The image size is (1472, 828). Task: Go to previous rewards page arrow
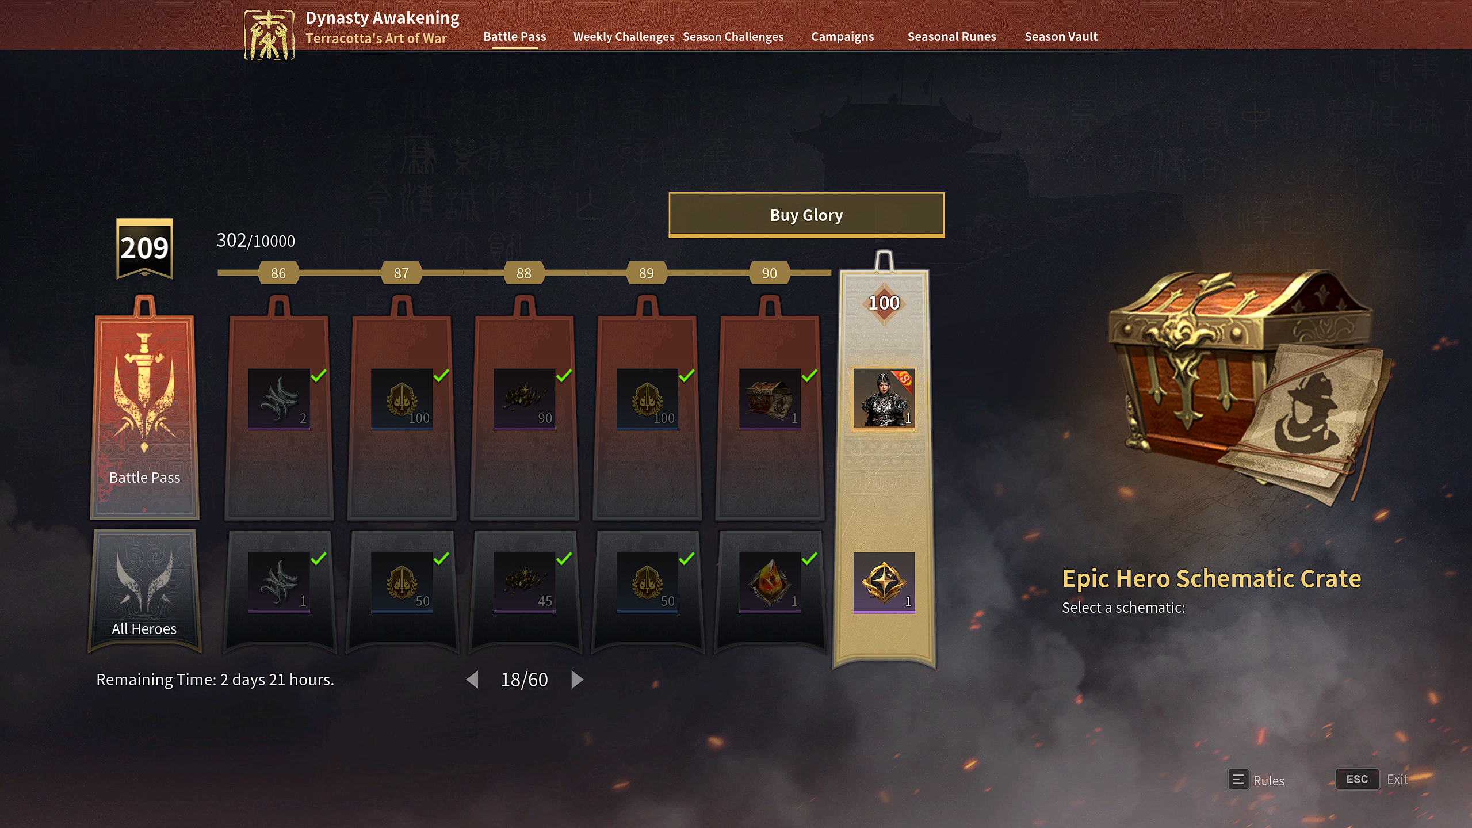pyautogui.click(x=472, y=680)
